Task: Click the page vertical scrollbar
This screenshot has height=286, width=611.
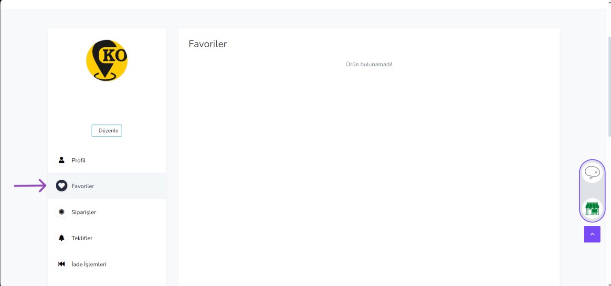Action: [609, 86]
